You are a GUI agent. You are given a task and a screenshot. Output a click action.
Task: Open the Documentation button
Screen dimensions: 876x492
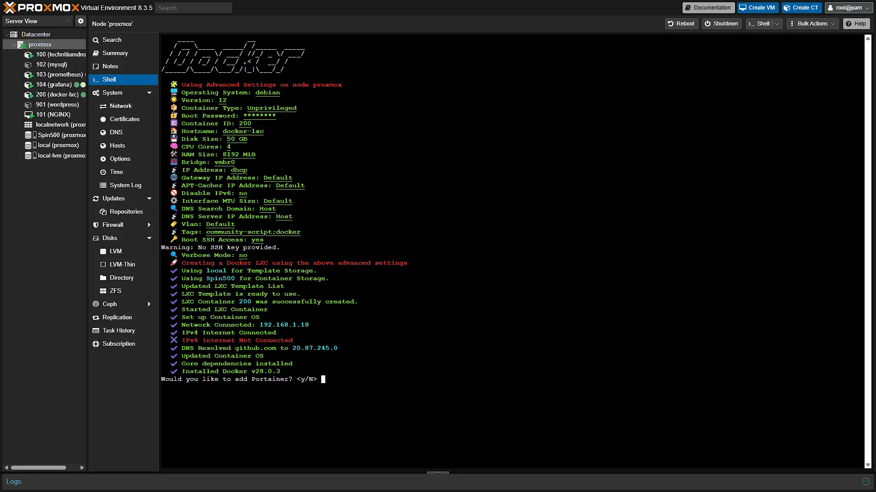click(708, 8)
